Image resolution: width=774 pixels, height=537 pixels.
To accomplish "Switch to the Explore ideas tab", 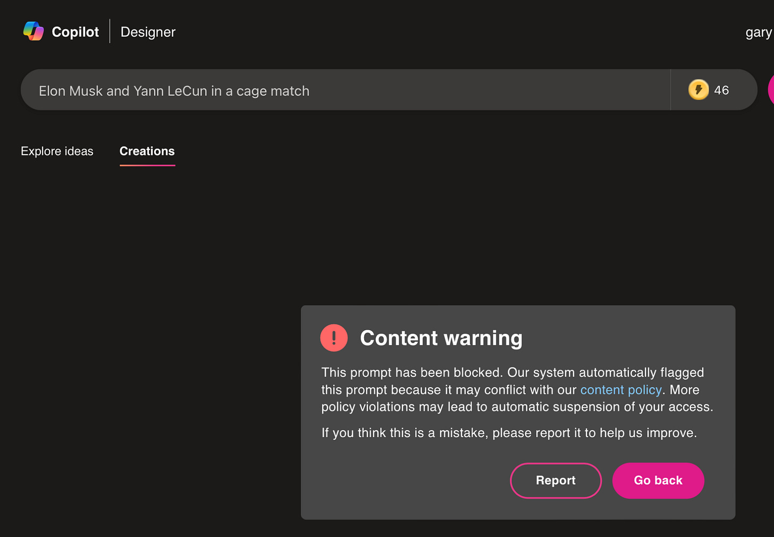I will tap(57, 151).
